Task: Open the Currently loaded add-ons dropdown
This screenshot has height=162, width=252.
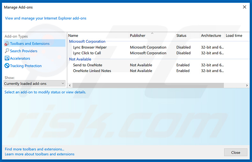Action: click(34, 84)
